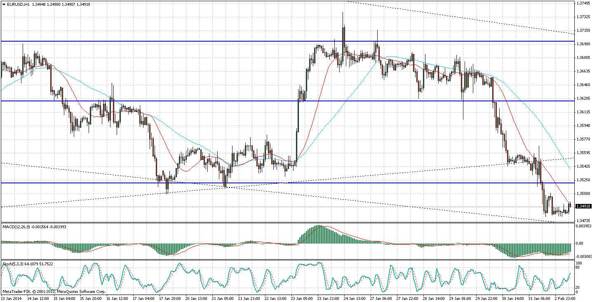The height and width of the screenshot is (302, 592).
Task: Click the MACD zero level label 0.00
Action: click(580, 243)
